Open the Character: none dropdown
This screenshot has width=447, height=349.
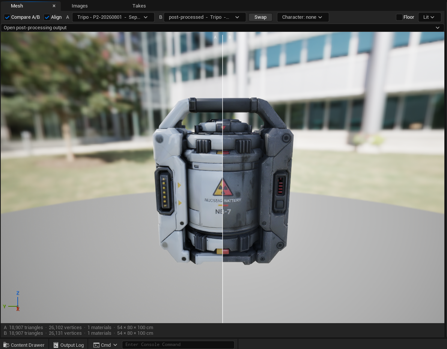303,17
